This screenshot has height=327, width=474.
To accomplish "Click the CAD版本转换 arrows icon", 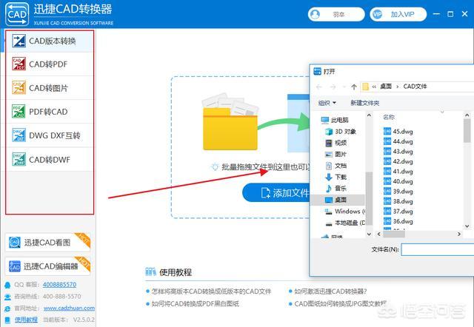I will click(19, 41).
